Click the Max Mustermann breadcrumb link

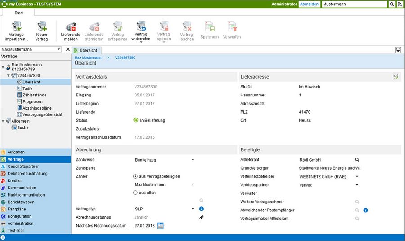[x=88, y=58]
